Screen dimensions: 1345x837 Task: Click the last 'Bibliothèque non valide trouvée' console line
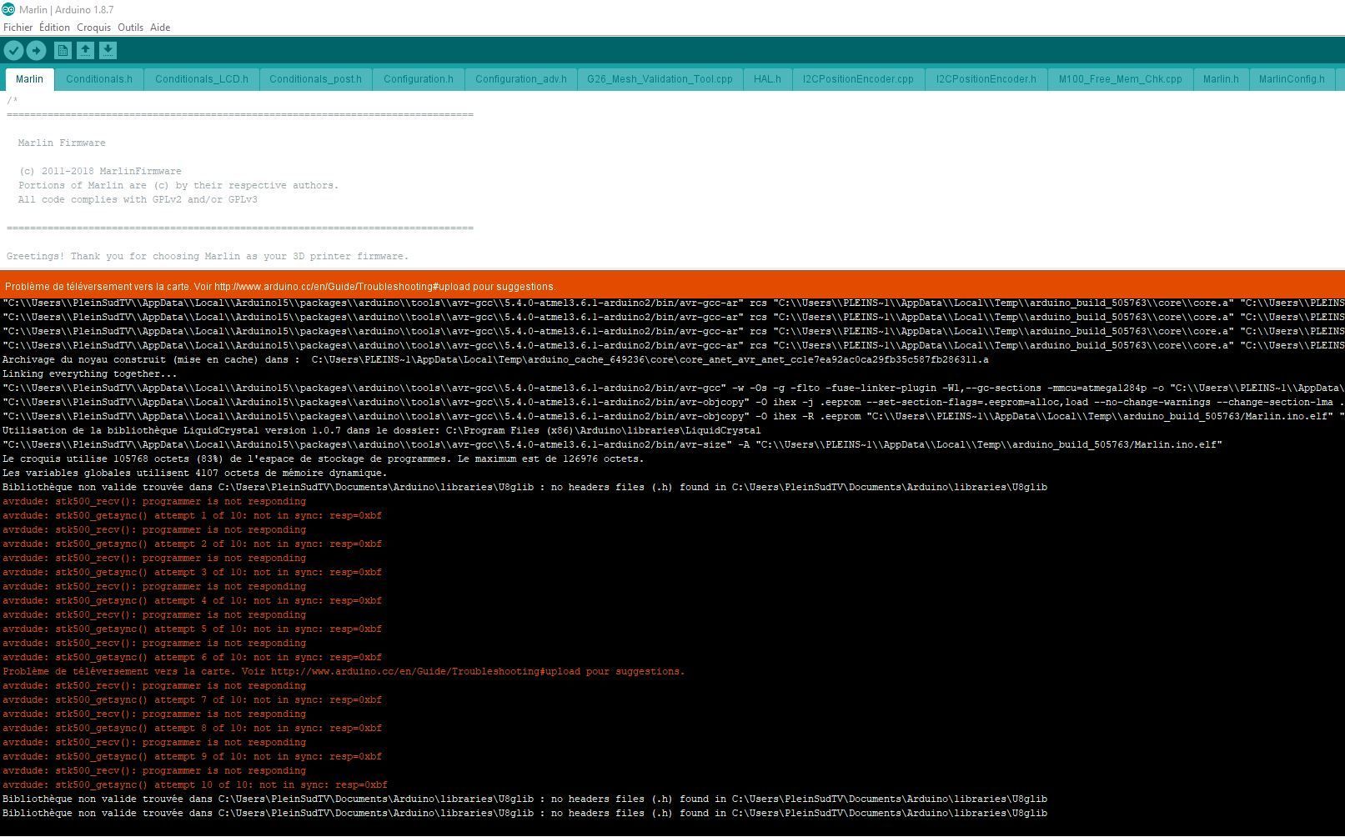click(525, 814)
